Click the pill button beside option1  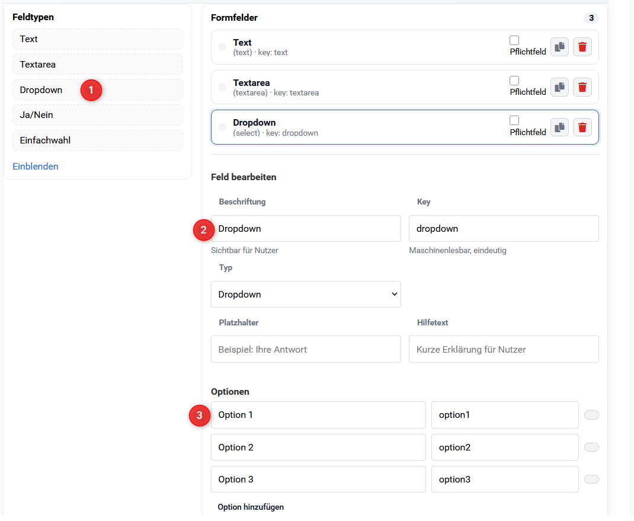pos(591,415)
